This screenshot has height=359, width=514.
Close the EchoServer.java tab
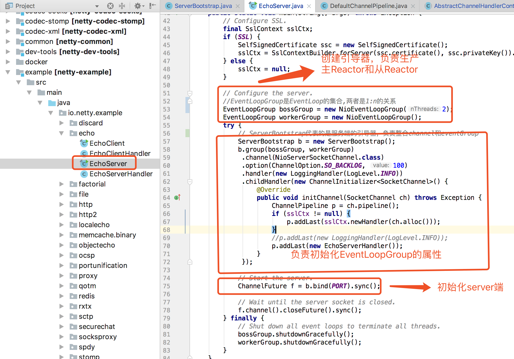coord(309,6)
